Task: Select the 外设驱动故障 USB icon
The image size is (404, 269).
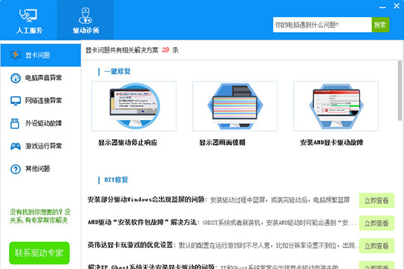Action: [x=15, y=123]
